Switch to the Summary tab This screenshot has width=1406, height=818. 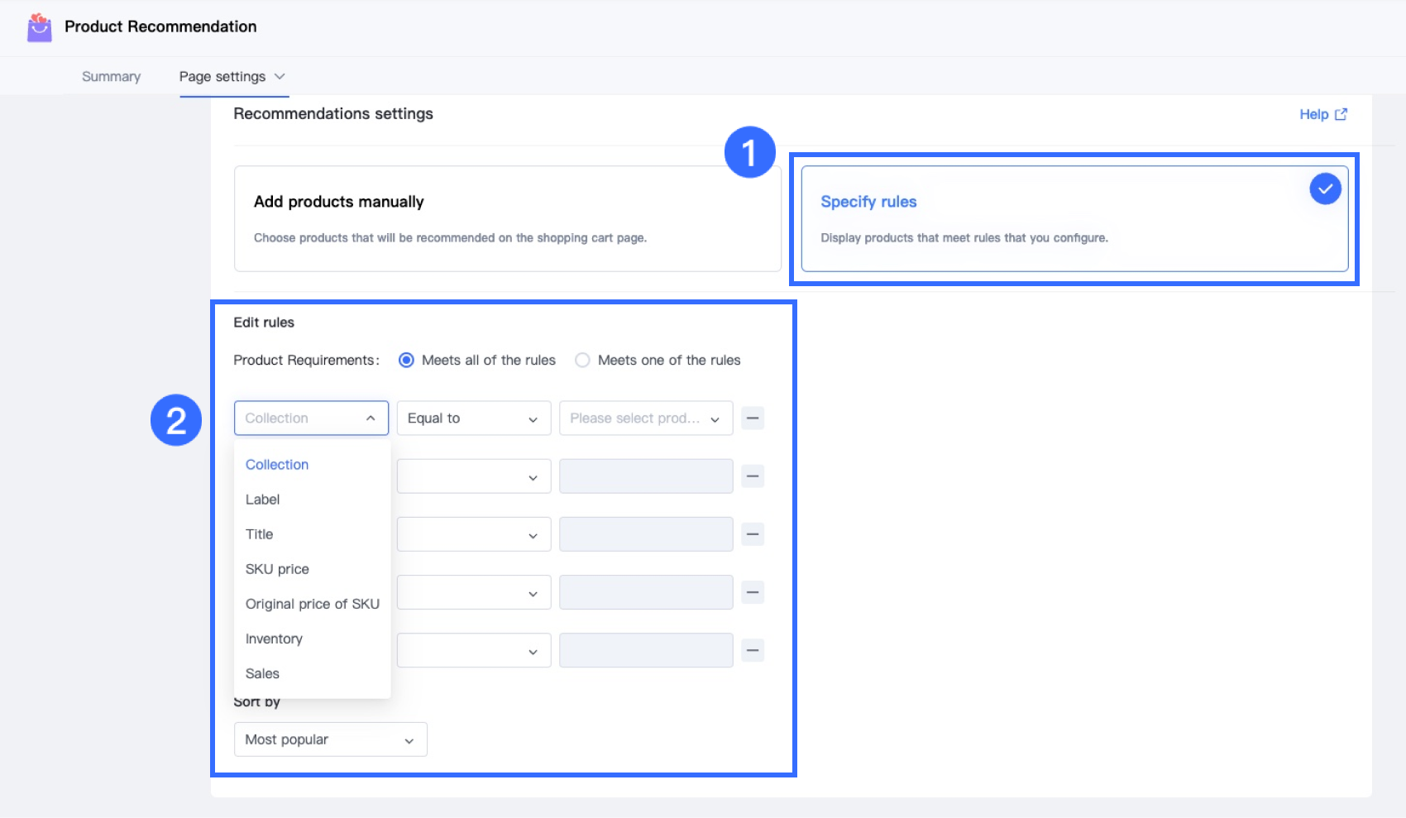point(111,77)
